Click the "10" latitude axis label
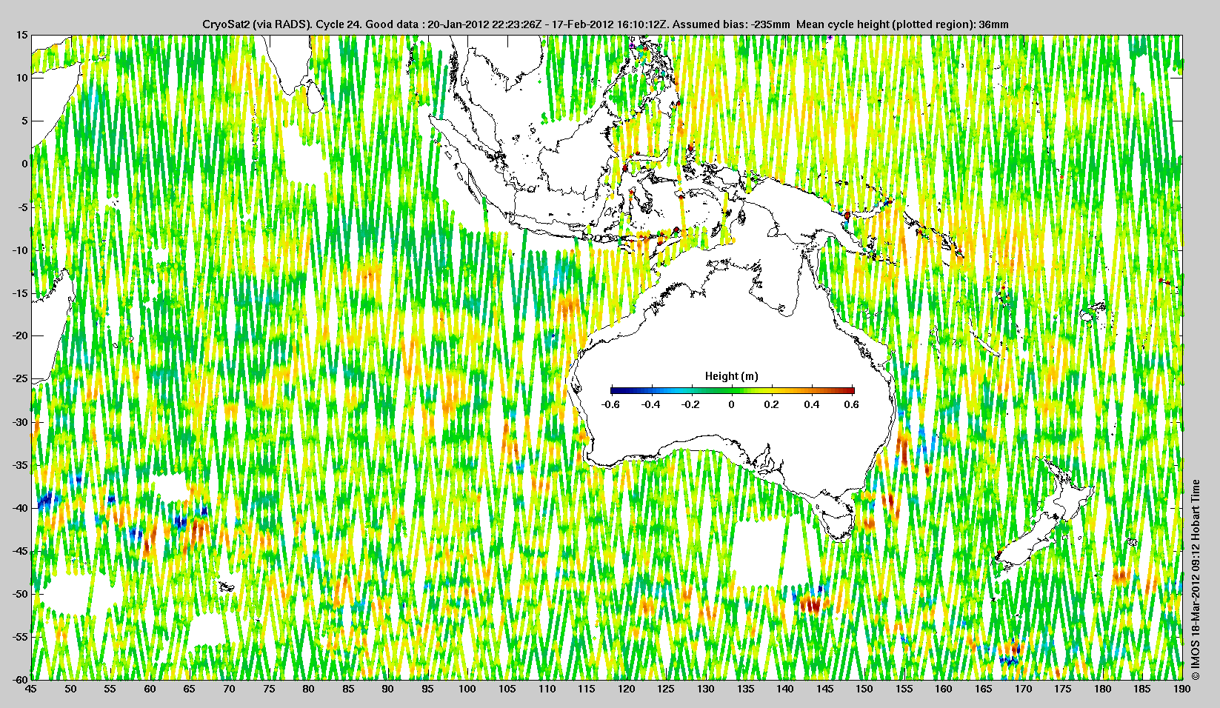 pyautogui.click(x=23, y=78)
